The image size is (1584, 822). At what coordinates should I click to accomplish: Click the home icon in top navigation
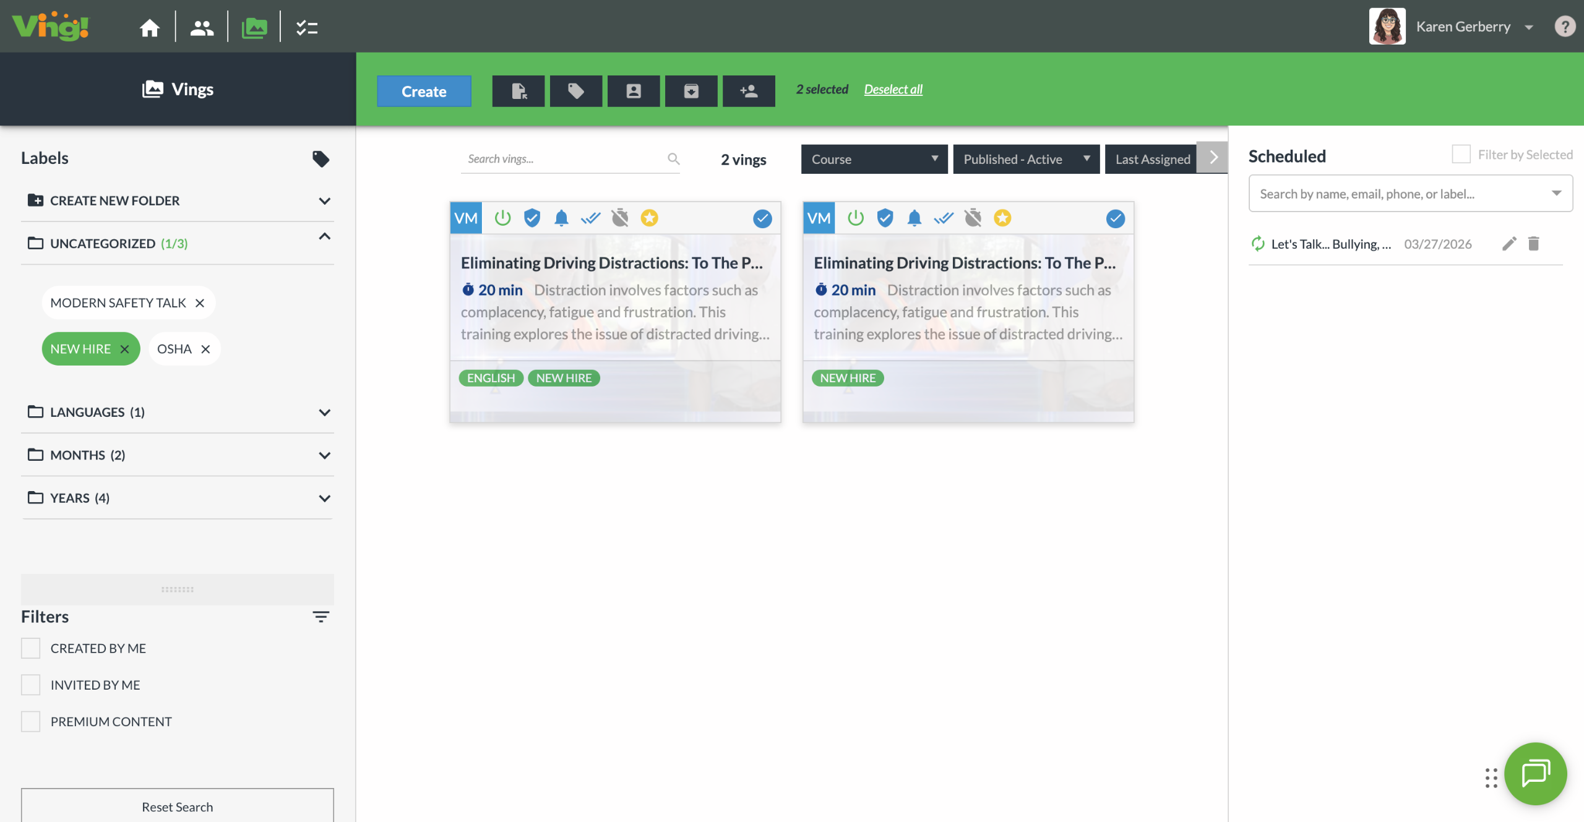pos(149,27)
